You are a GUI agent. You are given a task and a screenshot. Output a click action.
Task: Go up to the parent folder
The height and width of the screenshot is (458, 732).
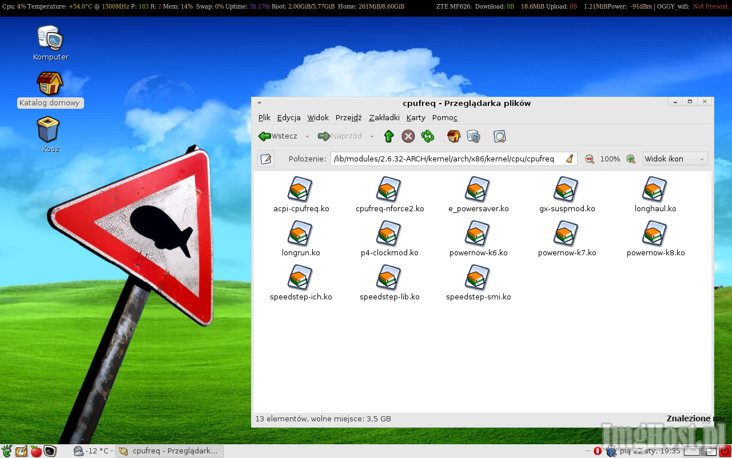coord(389,136)
